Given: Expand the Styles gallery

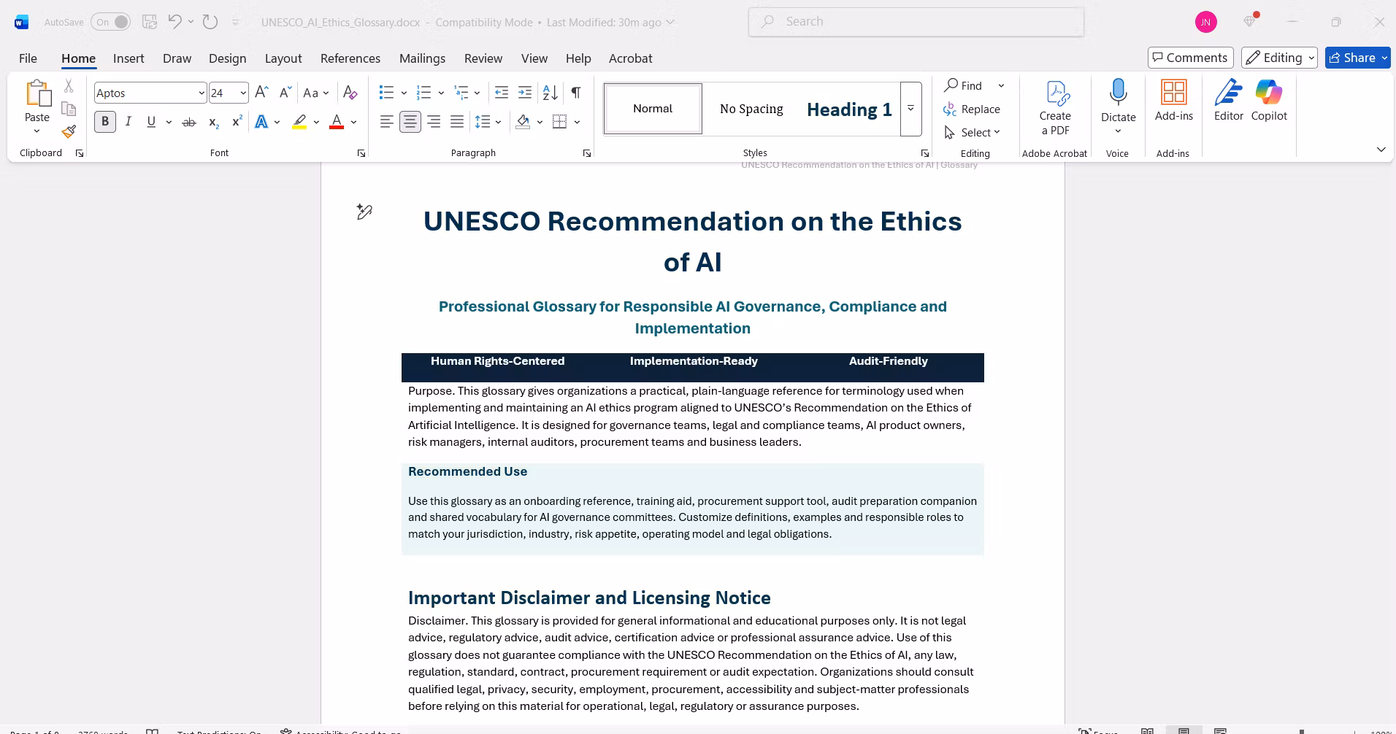Looking at the screenshot, I should pos(911,109).
